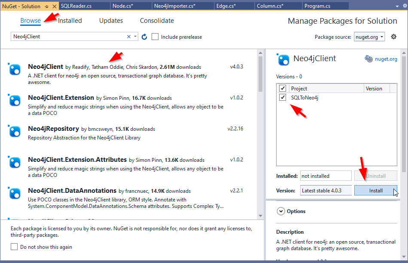Switch to the Browse tab
The height and width of the screenshot is (263, 408).
coord(30,21)
